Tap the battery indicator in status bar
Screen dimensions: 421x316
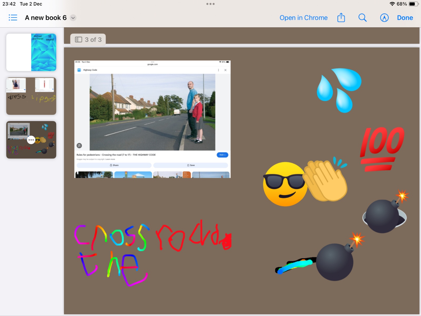tap(413, 4)
